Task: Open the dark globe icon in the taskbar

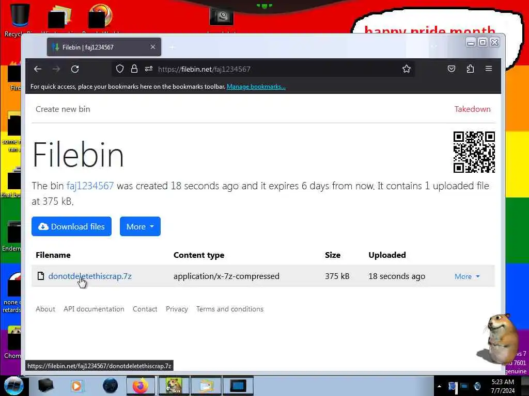Action: coord(111,386)
